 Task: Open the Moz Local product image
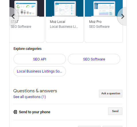(x=64, y=8)
